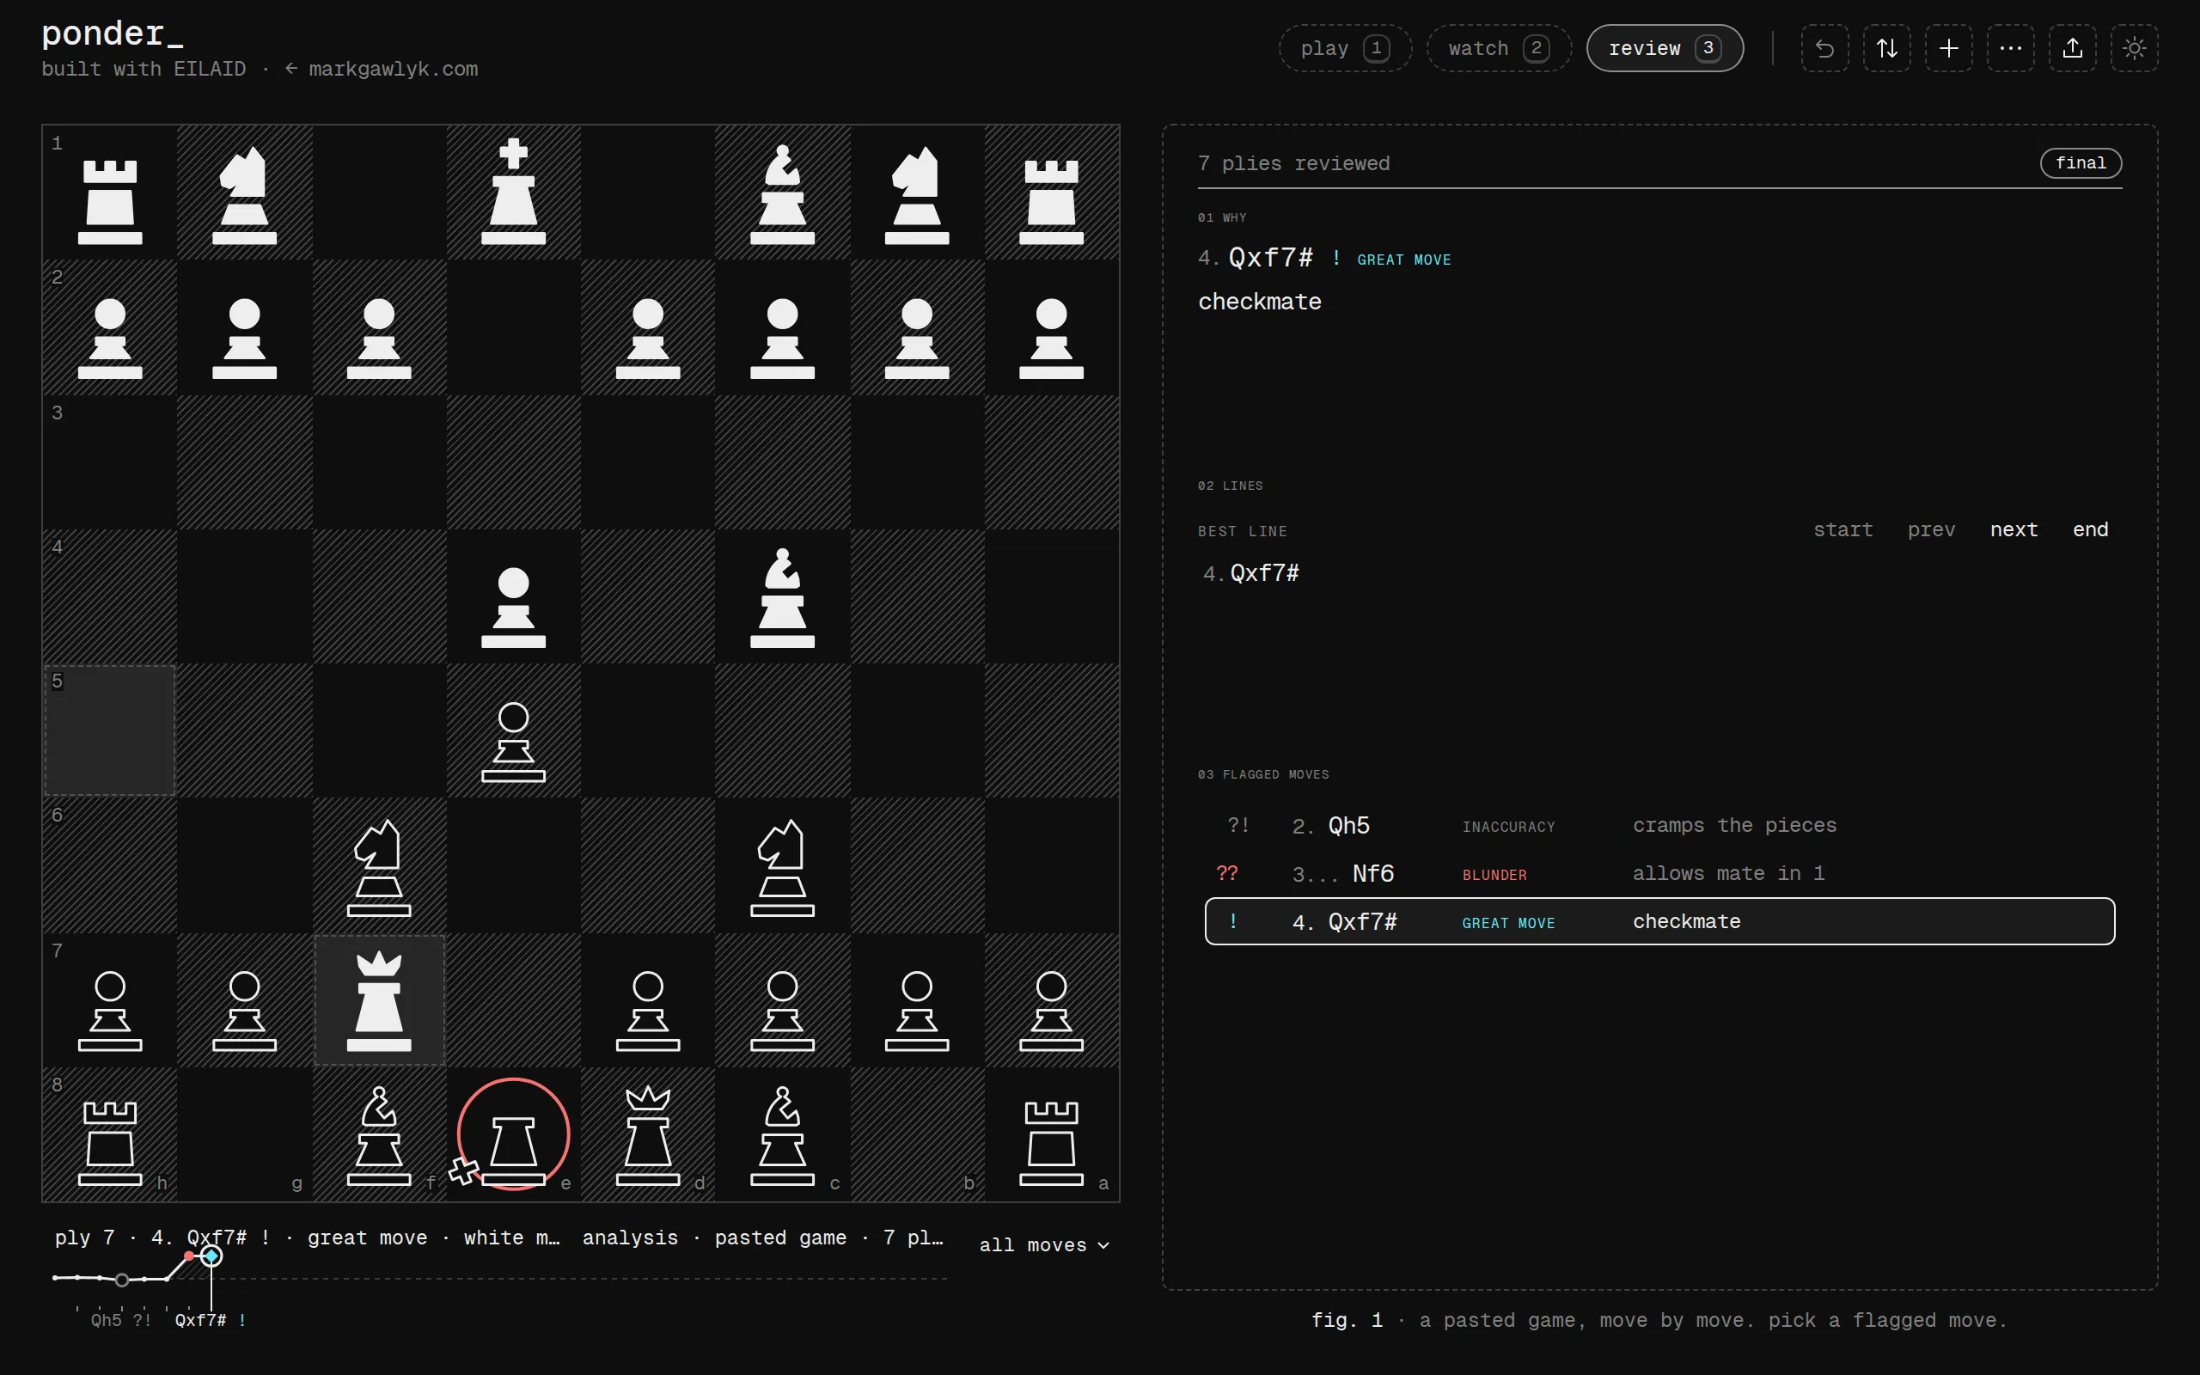Switch to the watch tab
Viewport: 2200px width, 1375px height.
(1498, 48)
